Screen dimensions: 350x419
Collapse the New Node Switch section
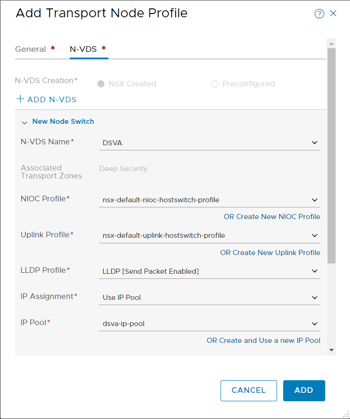[24, 122]
